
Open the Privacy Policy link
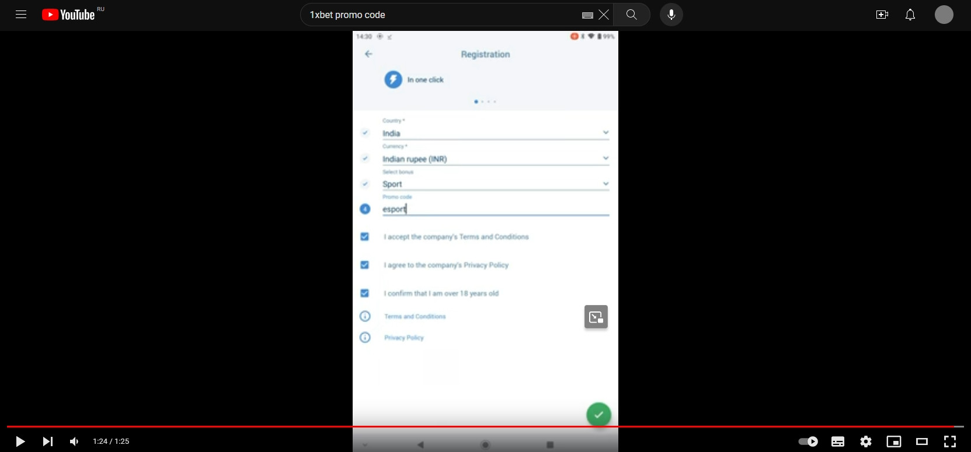(404, 338)
